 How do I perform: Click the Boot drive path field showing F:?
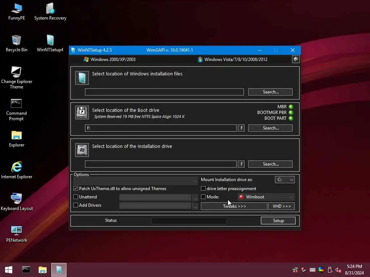pos(161,128)
